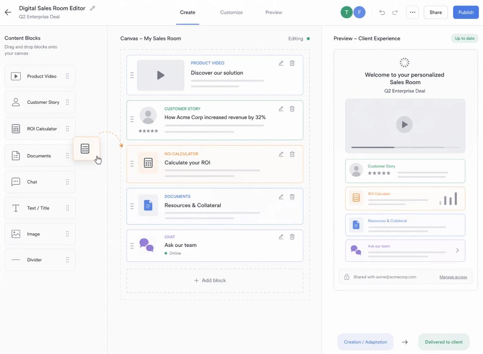Open Resources & Collateral card in preview
This screenshot has height=354, width=483.
(x=405, y=225)
